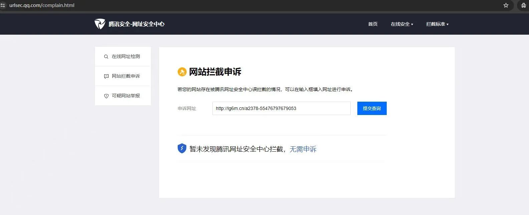This screenshot has width=529, height=215.
Task: Click the shield icon beside 可疑网站举报
Action: 106,96
